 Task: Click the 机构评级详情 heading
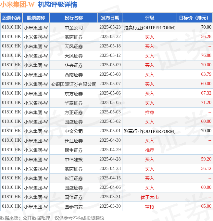(x=57, y=5)
